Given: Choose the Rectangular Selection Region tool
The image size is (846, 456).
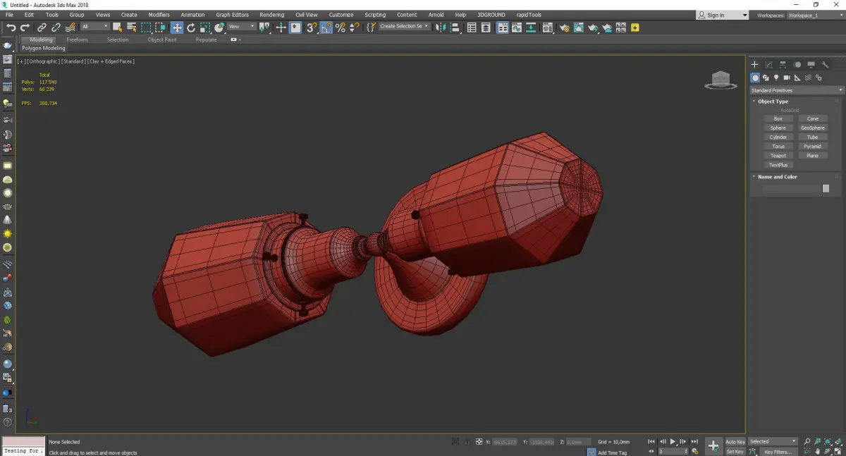Looking at the screenshot, I should tap(146, 27).
